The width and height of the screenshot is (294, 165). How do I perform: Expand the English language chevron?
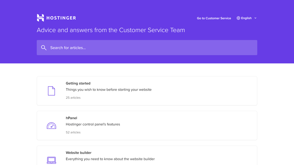[x=255, y=18]
